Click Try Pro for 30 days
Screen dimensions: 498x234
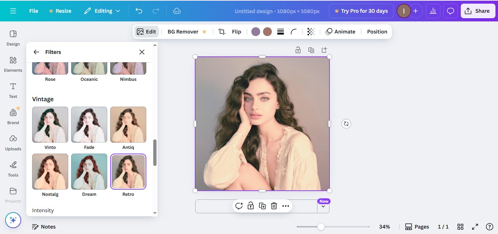pos(361,11)
